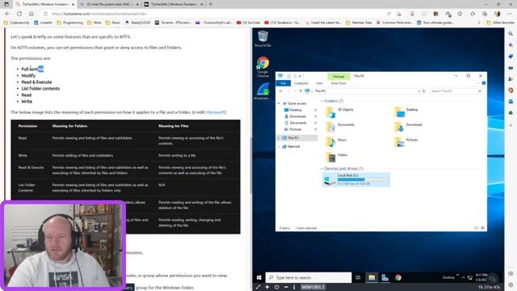This screenshot has width=517, height=291.
Task: Collapse the Folders (7) section
Action: (322, 101)
